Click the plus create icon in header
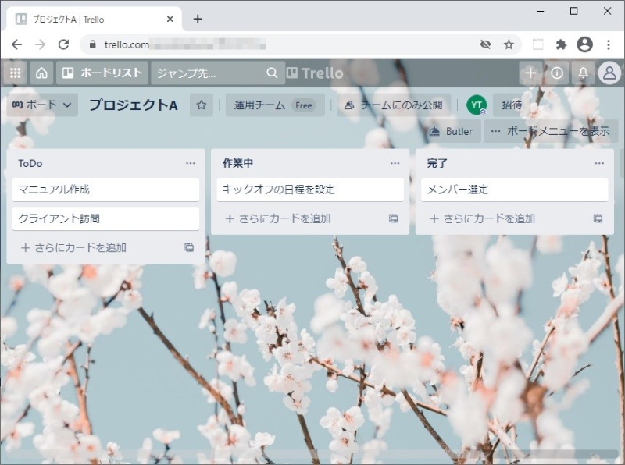The image size is (625, 465). click(530, 73)
